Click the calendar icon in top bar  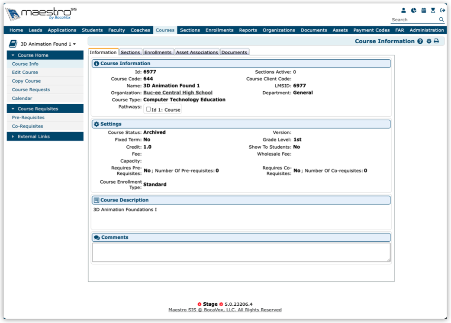click(x=424, y=10)
